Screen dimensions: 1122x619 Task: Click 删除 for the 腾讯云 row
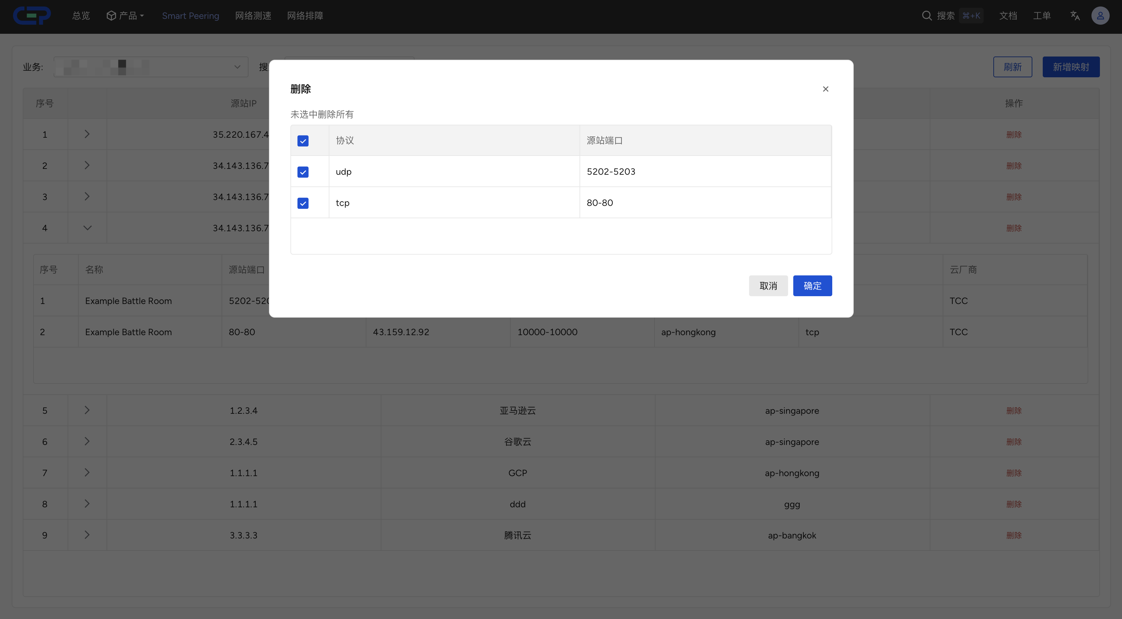click(x=1014, y=535)
